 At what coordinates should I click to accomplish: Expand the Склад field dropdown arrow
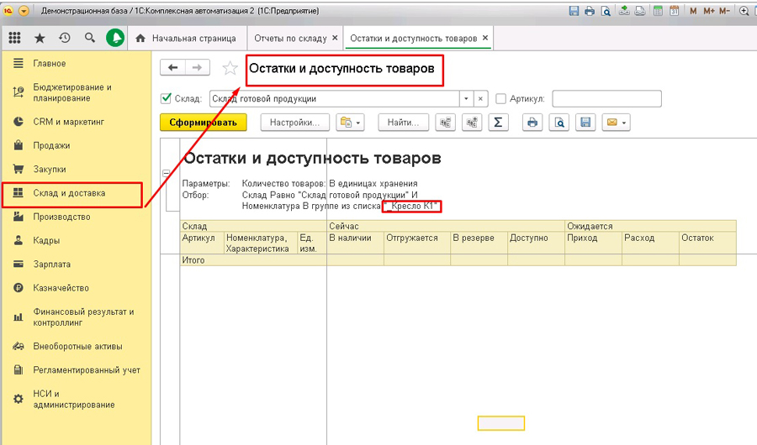tap(466, 99)
